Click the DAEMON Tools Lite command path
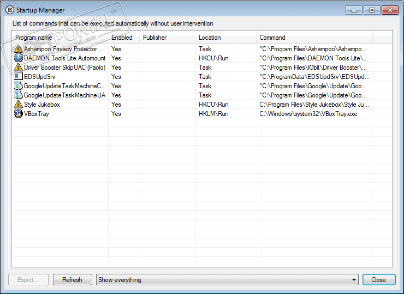The width and height of the screenshot is (404, 294). [x=314, y=58]
